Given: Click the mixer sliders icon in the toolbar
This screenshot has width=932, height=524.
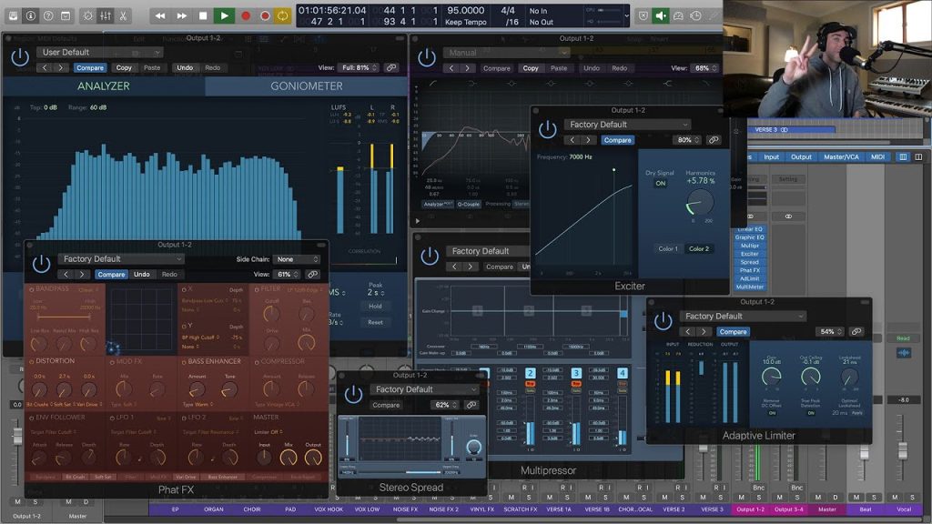Looking at the screenshot, I should click(x=106, y=15).
